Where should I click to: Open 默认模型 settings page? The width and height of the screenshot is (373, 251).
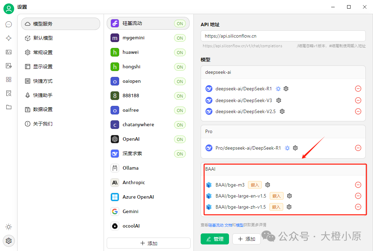(61, 38)
